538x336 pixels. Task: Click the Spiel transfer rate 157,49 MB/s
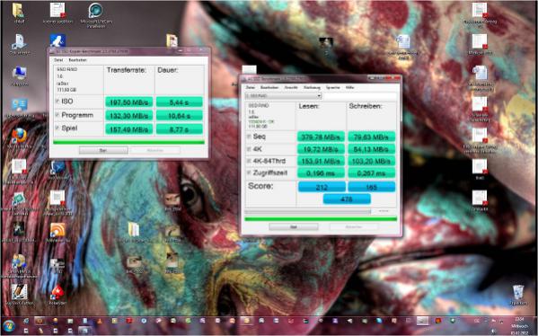coord(129,129)
